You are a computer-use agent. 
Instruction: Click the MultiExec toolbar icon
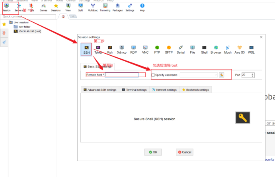point(93,7)
